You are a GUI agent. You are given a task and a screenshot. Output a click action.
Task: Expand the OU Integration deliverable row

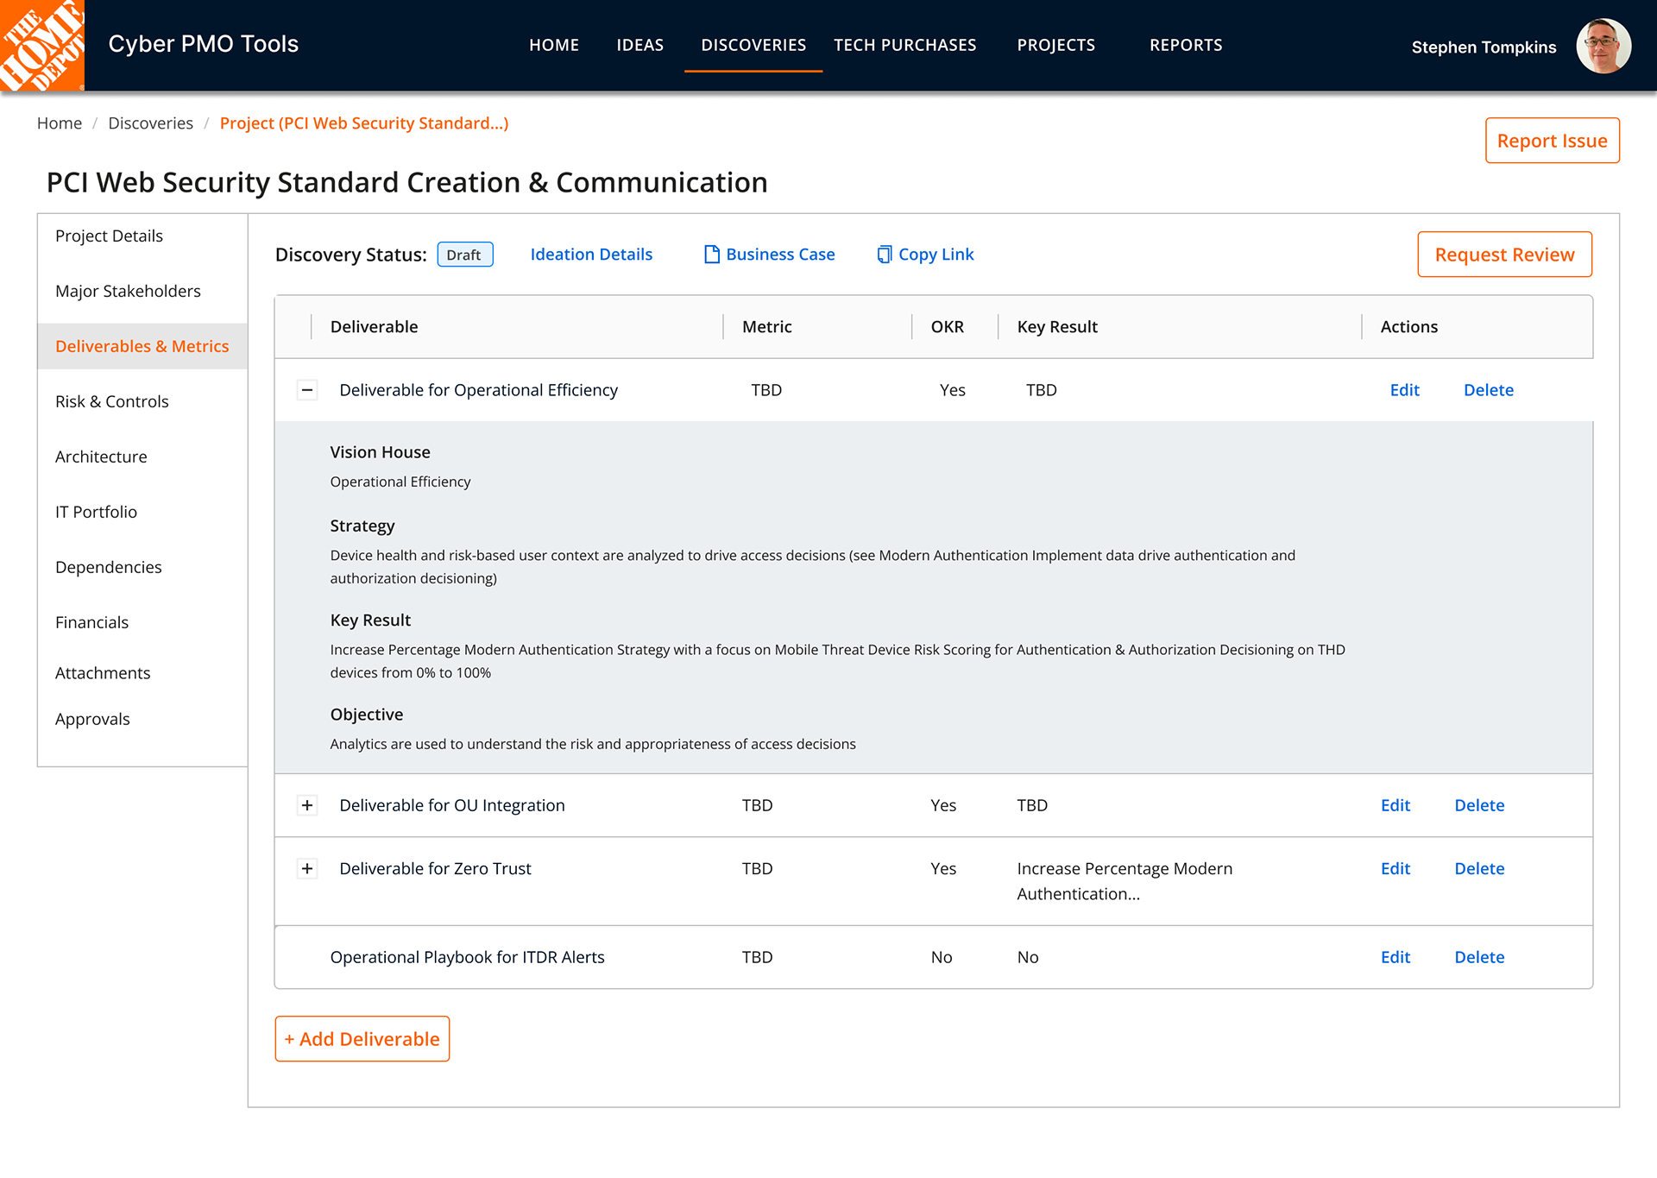click(307, 805)
